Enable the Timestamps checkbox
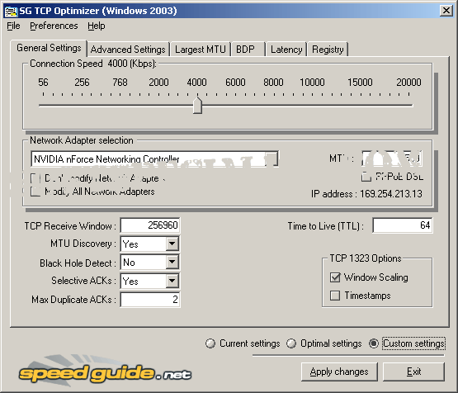Image resolution: width=458 pixels, height=393 pixels. click(x=335, y=296)
